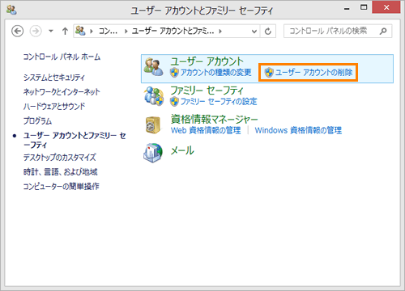Minimize the control panel window
The height and width of the screenshot is (291, 405).
[347, 8]
